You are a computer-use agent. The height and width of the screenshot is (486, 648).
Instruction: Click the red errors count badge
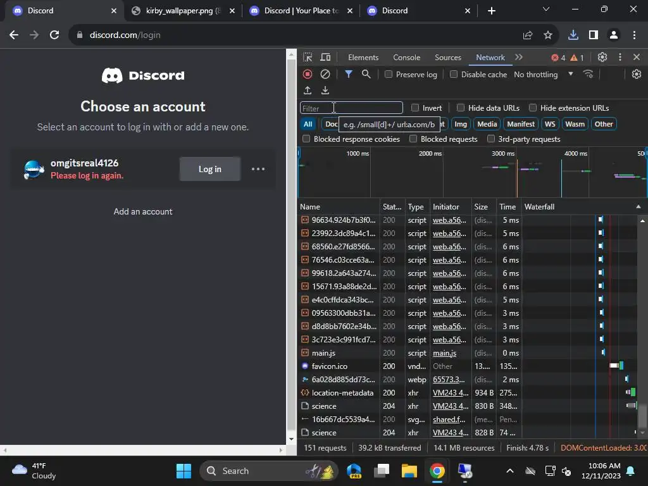coord(558,58)
